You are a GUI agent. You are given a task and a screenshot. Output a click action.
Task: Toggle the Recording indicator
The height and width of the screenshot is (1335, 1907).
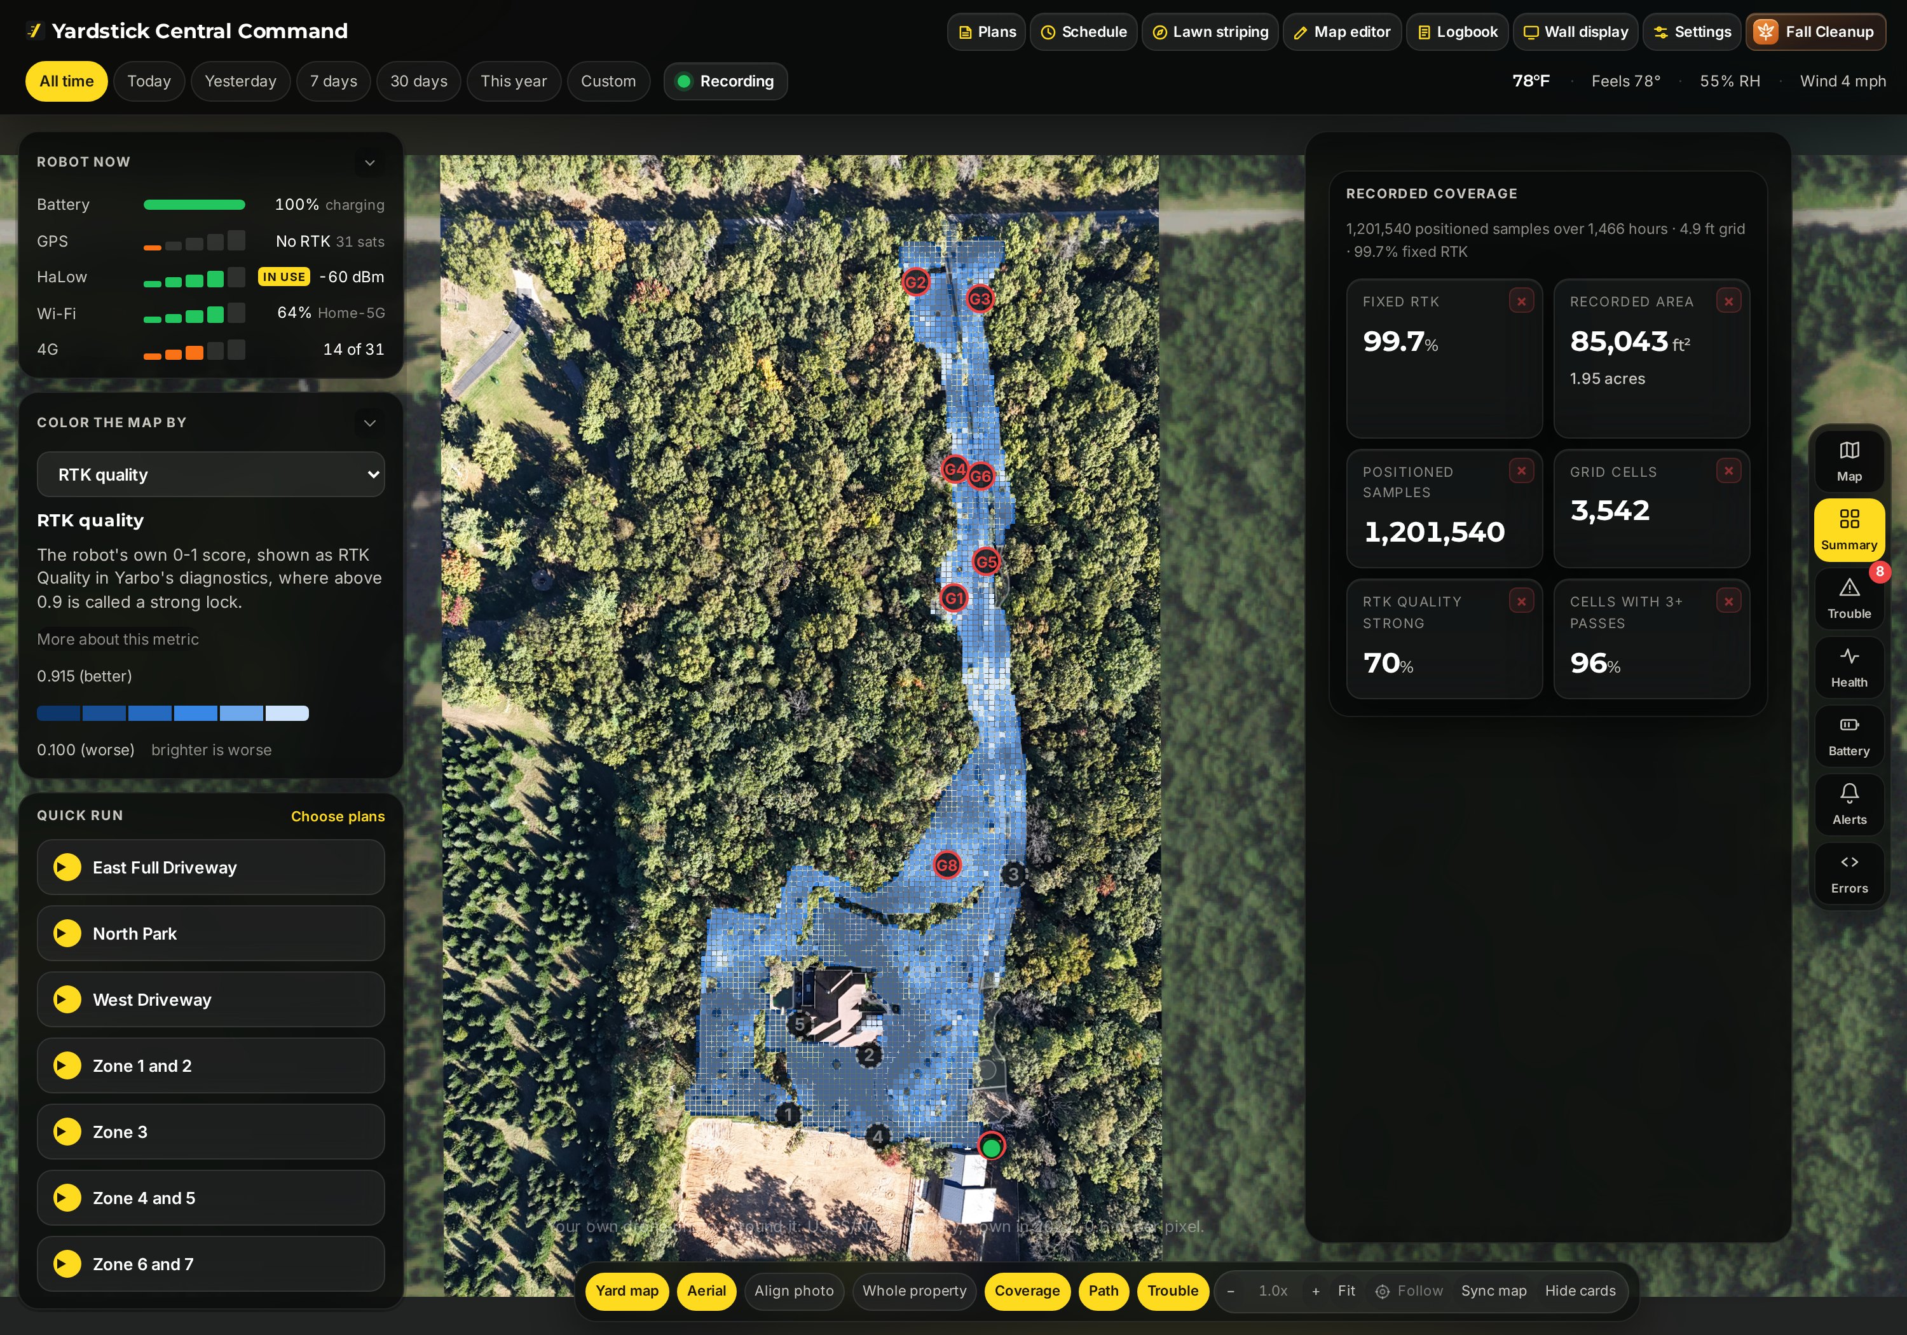coord(725,81)
